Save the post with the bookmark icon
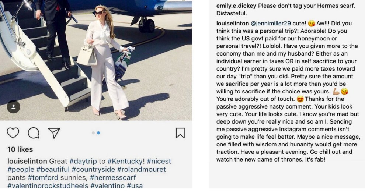 coord(180,133)
